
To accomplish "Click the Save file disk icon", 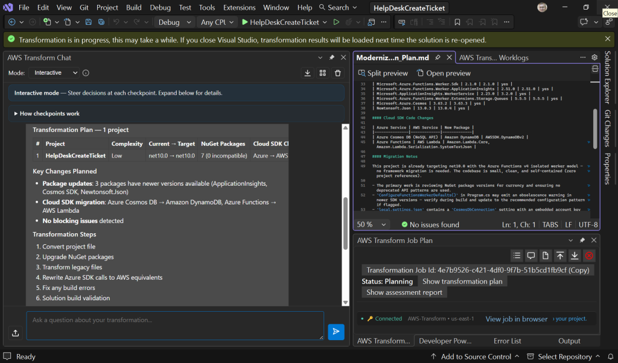I will point(88,22).
